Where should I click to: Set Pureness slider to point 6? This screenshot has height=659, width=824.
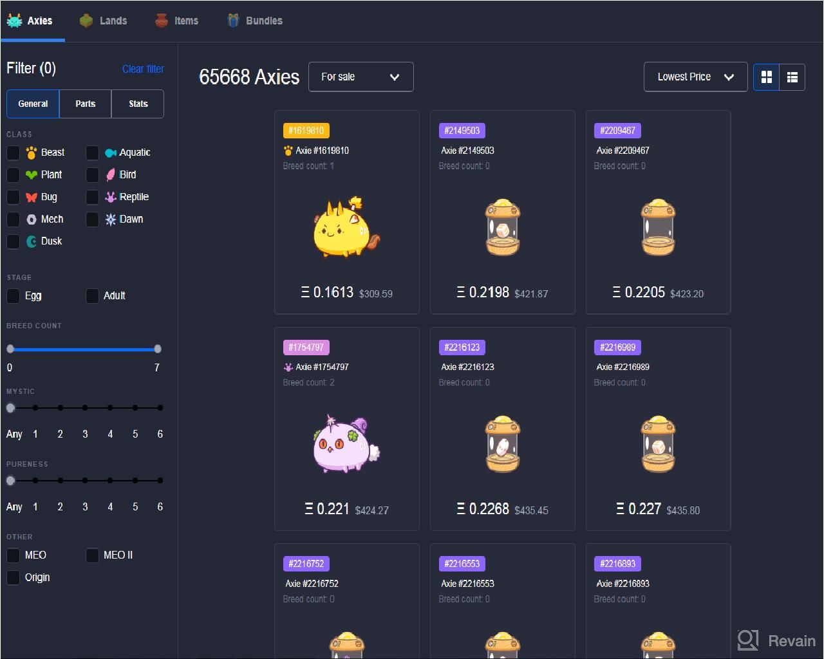tap(160, 480)
